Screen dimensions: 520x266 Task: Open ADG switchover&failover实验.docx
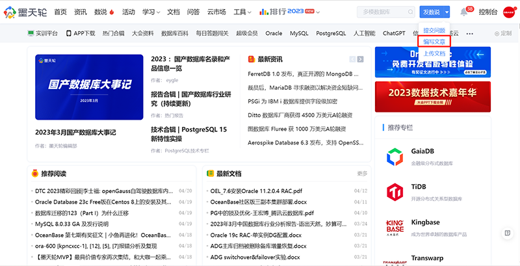[x=255, y=257]
